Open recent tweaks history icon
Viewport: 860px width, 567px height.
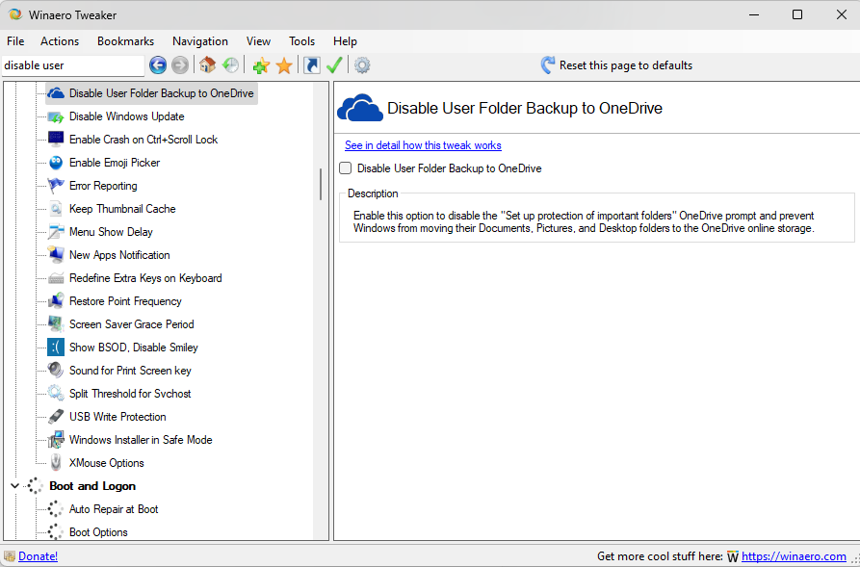tap(230, 65)
